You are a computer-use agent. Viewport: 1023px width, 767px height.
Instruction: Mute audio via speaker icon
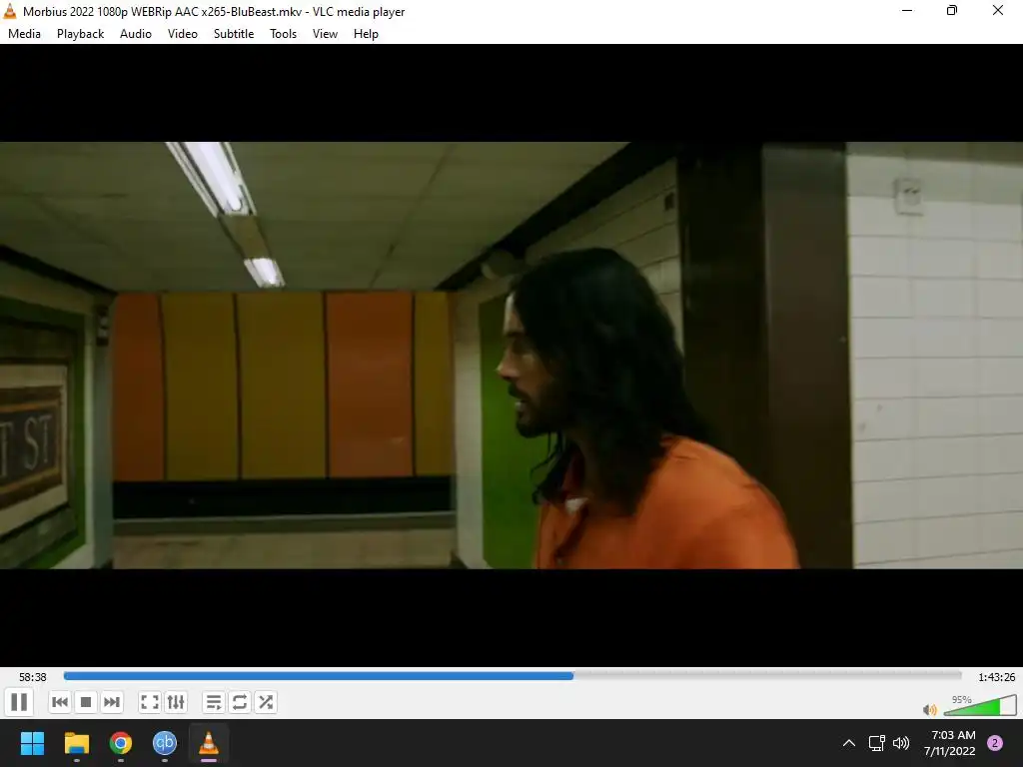click(x=930, y=709)
